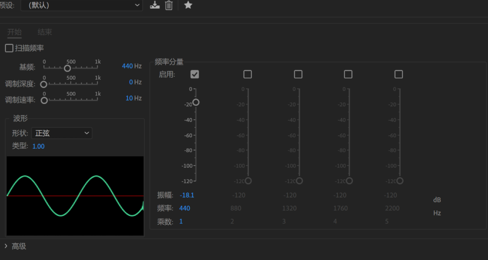
Task: Click the star favorite icon
Action: [x=188, y=5]
